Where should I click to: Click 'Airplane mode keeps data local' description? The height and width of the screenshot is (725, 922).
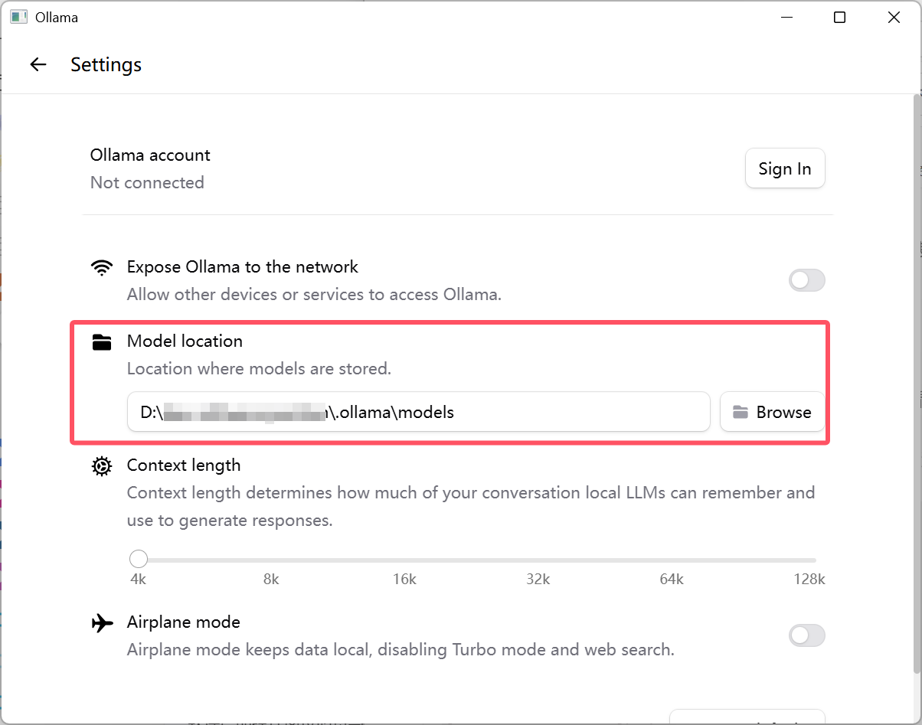pyautogui.click(x=401, y=650)
